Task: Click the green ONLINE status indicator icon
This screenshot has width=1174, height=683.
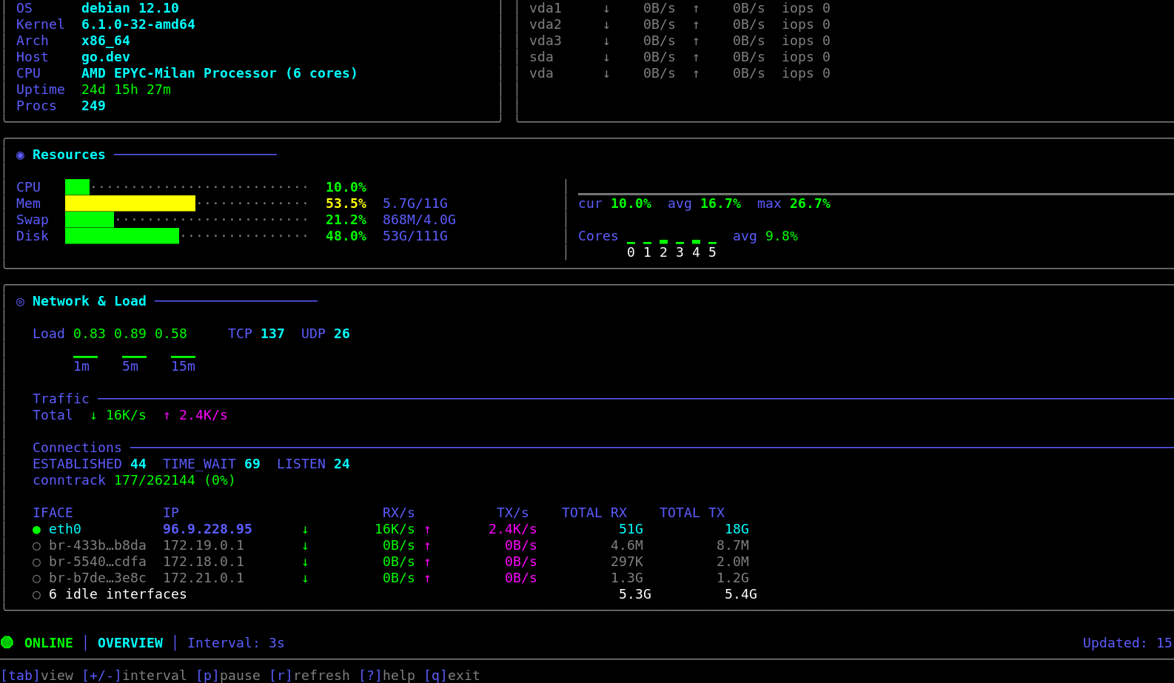Action: pyautogui.click(x=7, y=642)
